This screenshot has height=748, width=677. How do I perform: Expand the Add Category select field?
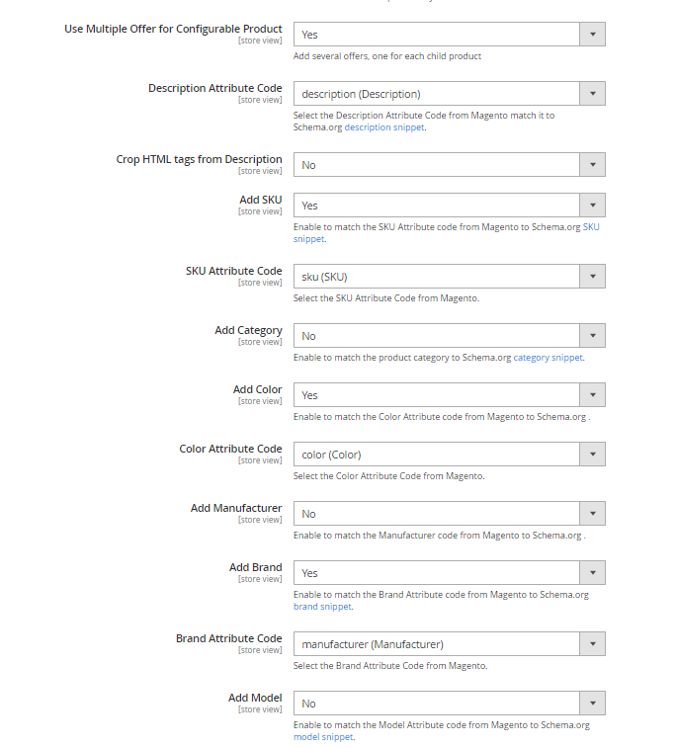(449, 336)
